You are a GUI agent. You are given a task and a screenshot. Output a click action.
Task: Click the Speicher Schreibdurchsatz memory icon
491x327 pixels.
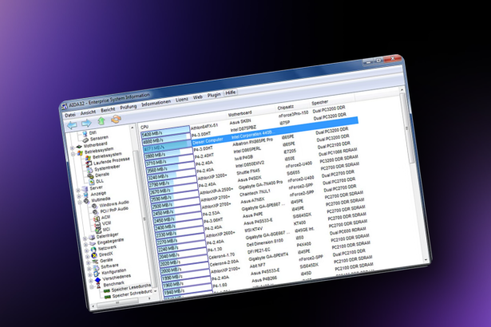click(108, 297)
